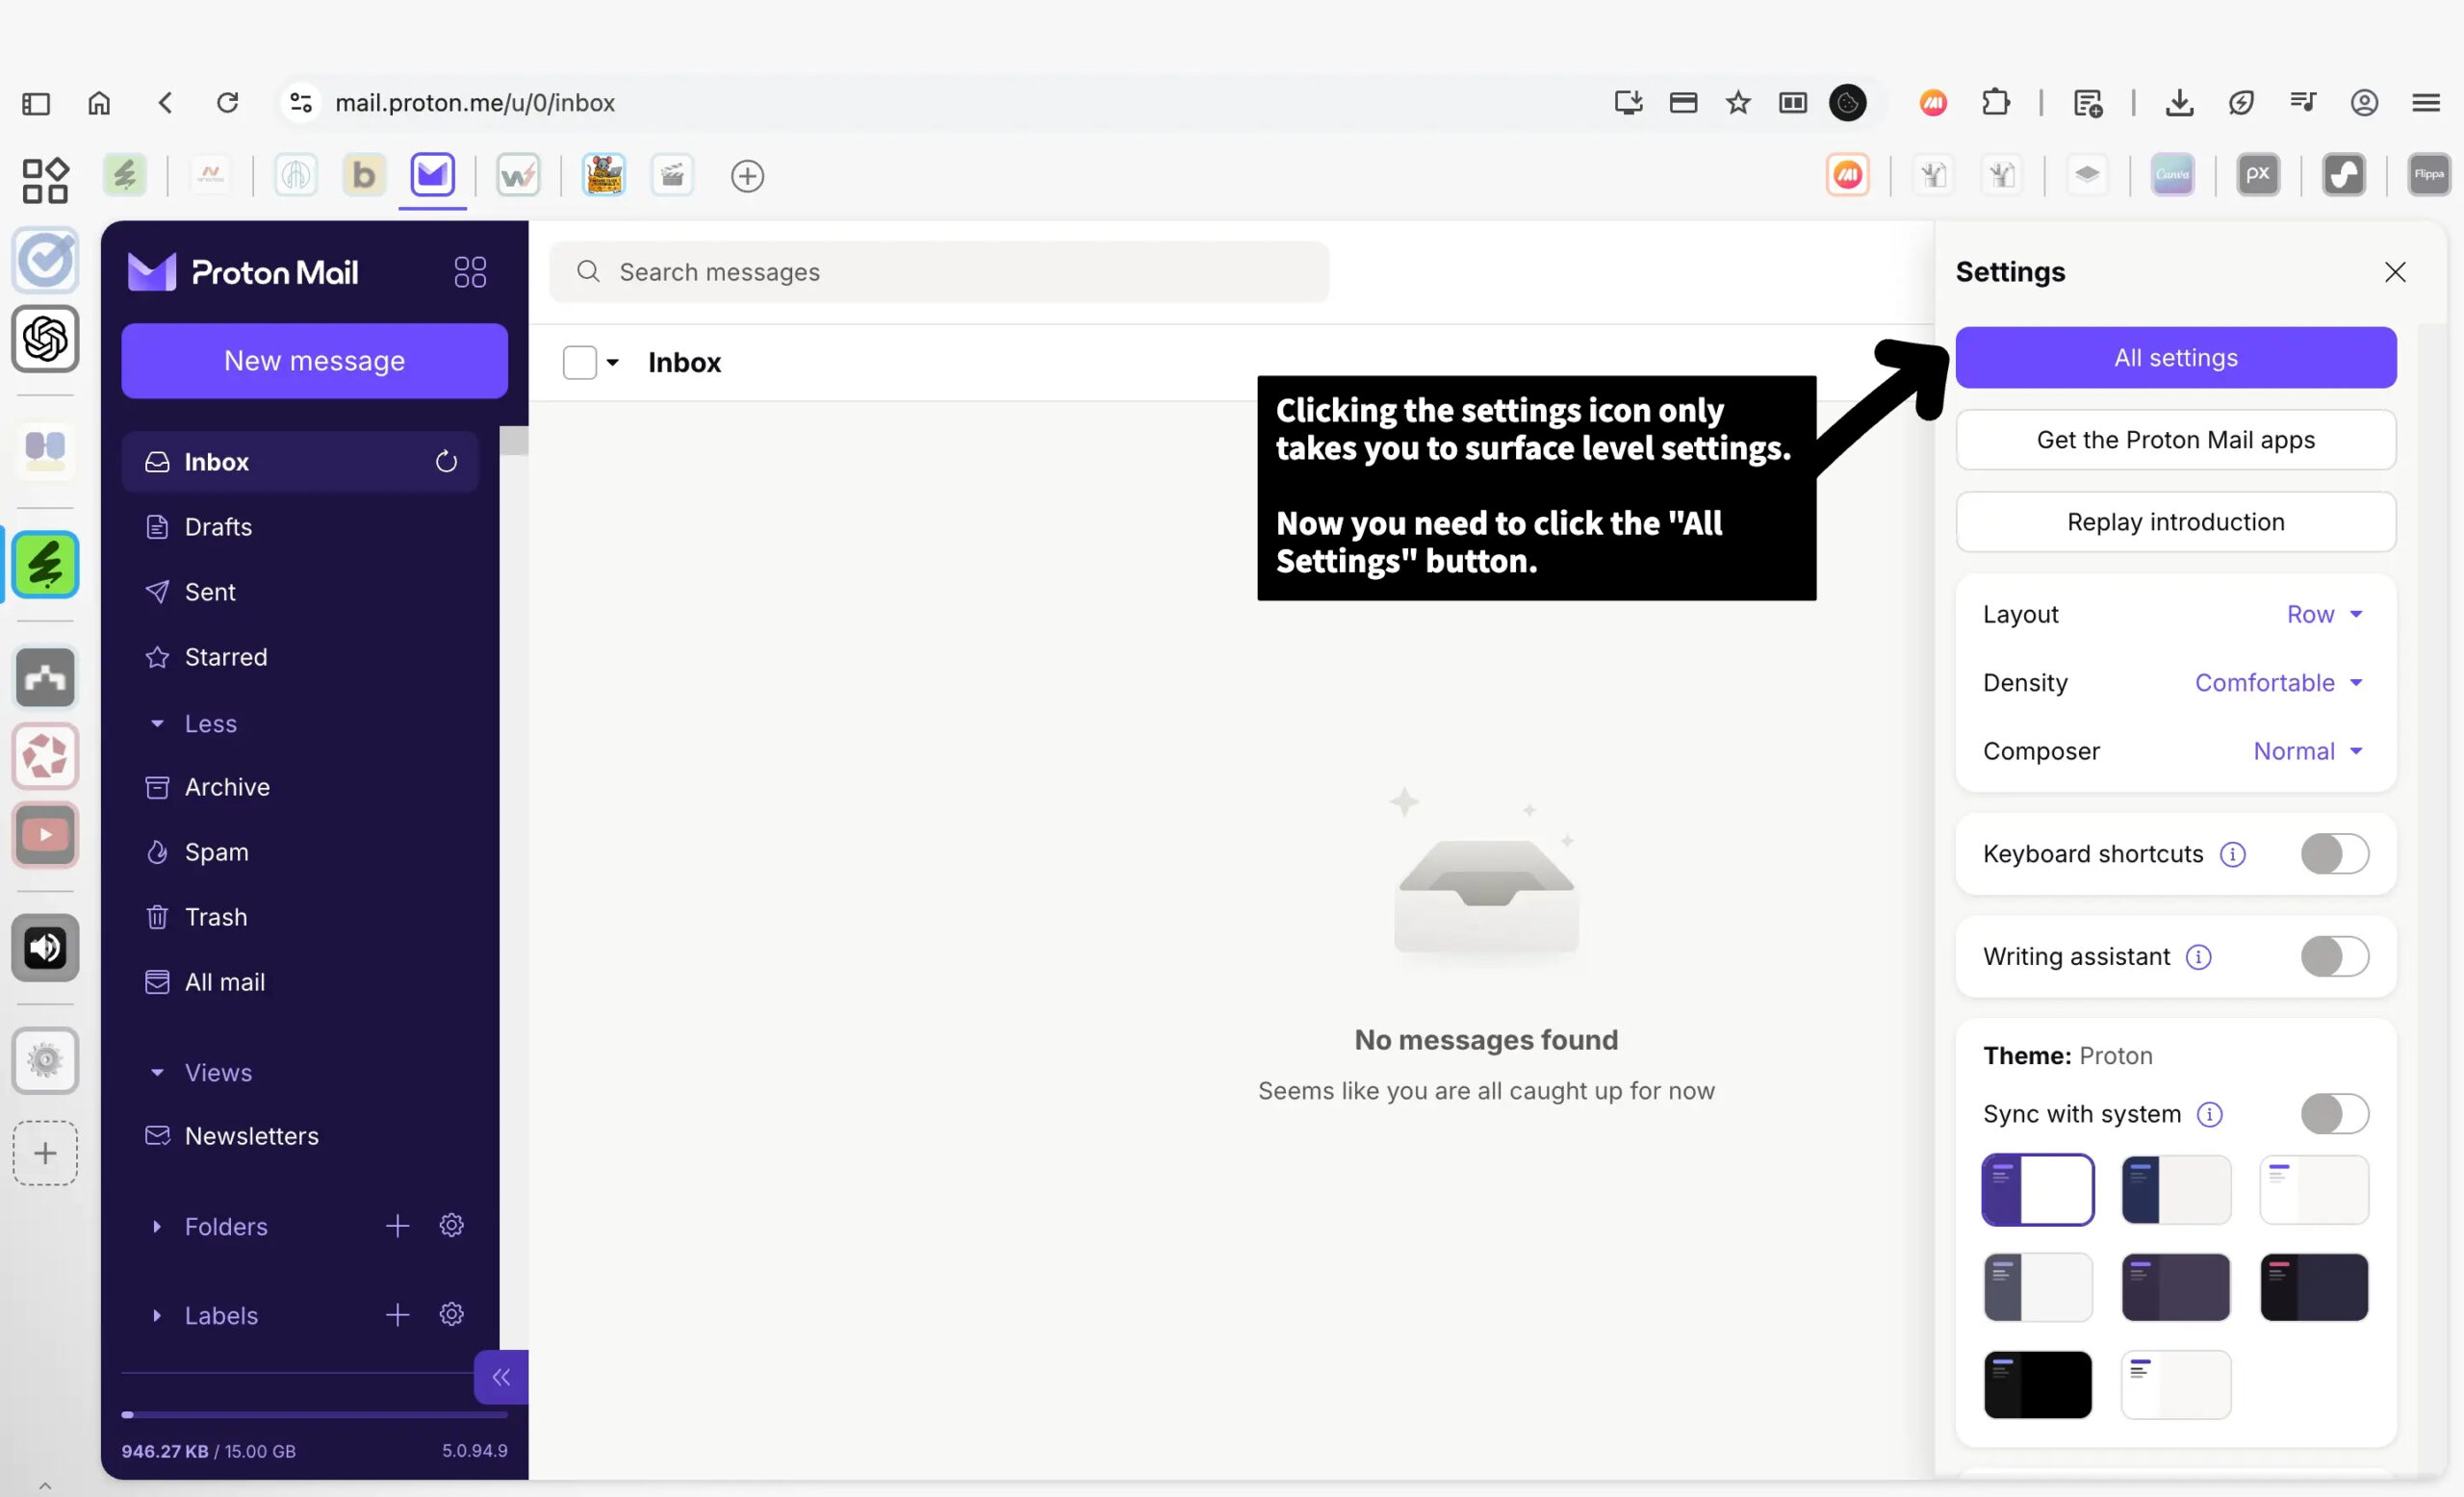This screenshot has height=1497, width=2464.
Task: Add a new folder with plus icon
Action: [397, 1227]
